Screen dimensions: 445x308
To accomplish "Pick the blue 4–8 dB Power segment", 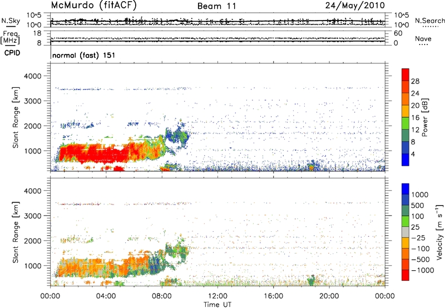I will [x=406, y=147].
